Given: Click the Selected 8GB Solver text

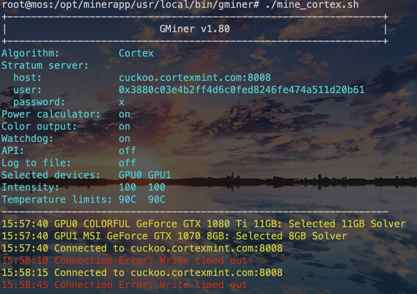Looking at the screenshot, I should 292,236.
